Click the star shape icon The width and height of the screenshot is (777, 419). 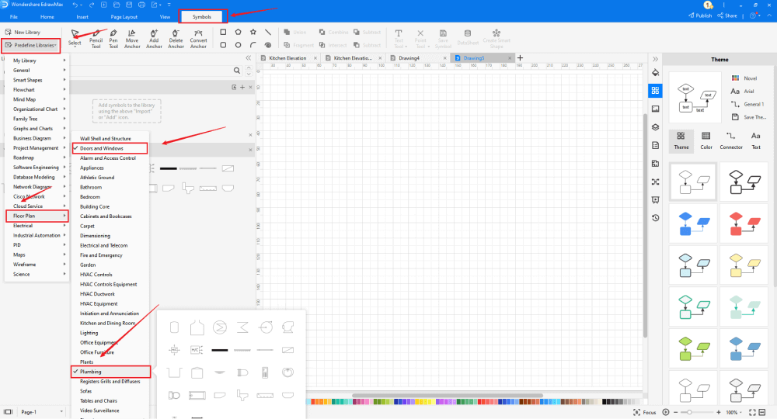pyautogui.click(x=253, y=32)
